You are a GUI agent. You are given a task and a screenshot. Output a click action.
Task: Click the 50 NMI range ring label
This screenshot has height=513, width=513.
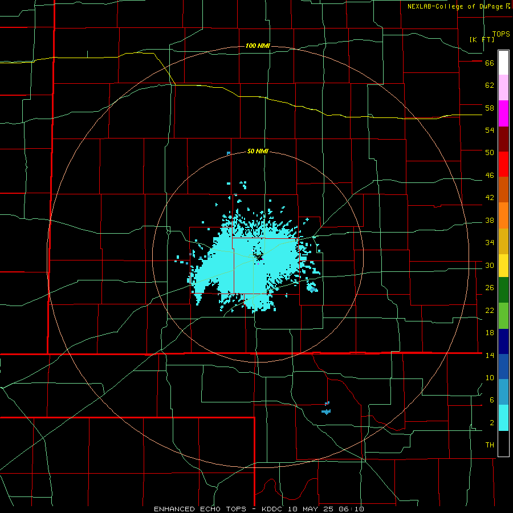[258, 151]
